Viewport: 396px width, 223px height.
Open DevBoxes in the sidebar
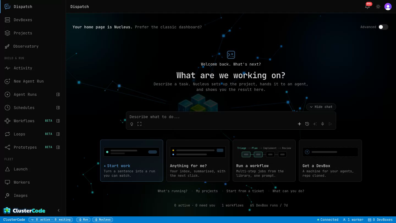(33, 20)
